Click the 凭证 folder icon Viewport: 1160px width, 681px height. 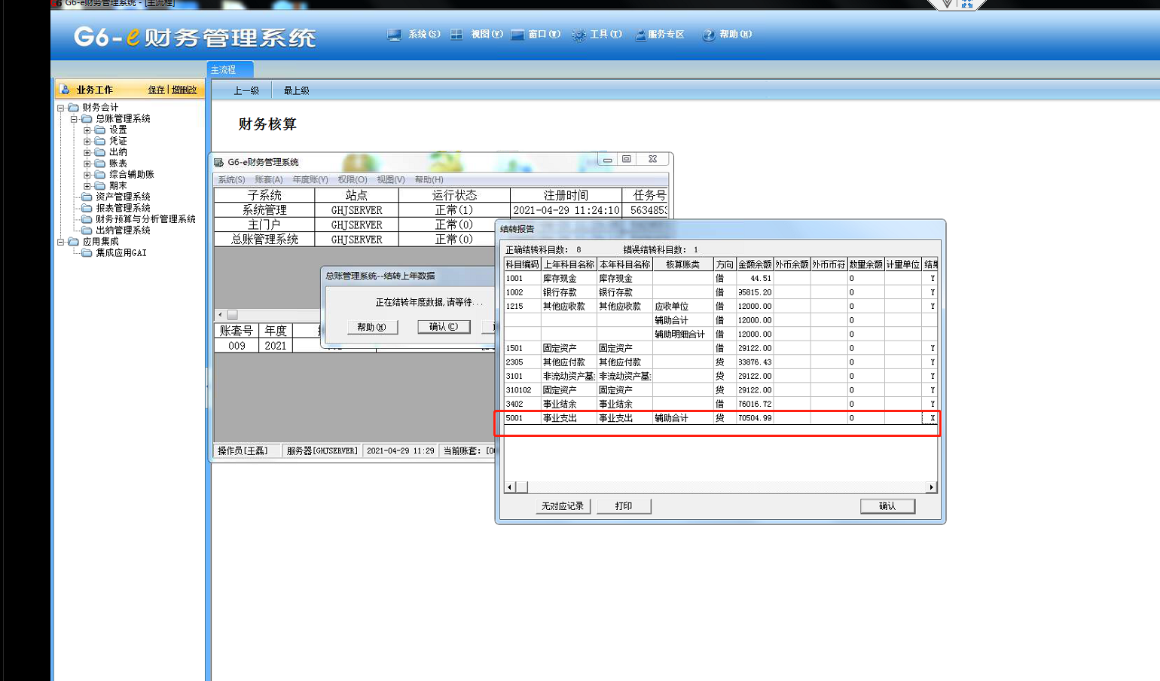click(x=100, y=141)
